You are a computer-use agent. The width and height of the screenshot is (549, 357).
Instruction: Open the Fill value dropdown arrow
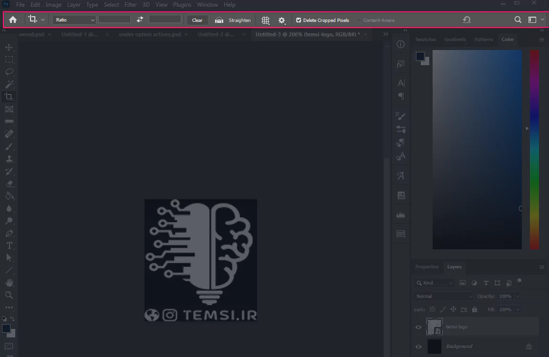point(518,310)
